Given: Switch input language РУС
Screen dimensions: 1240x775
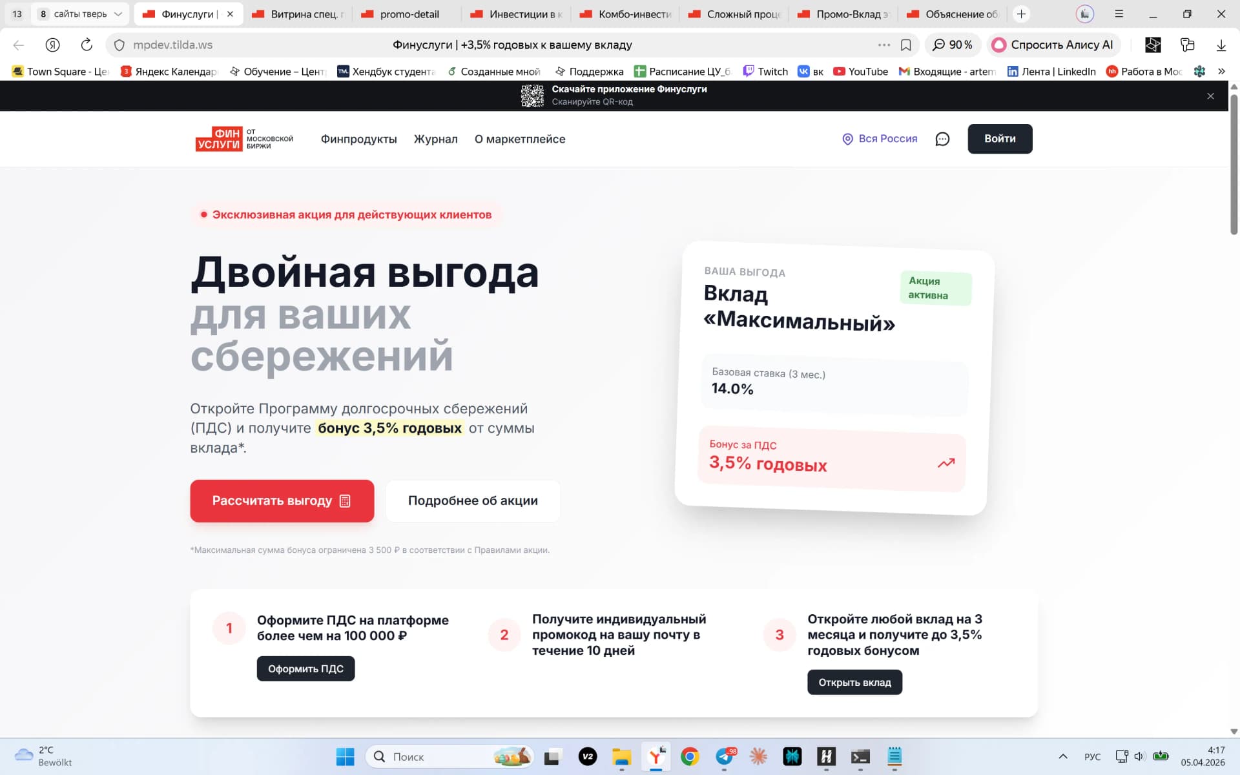Looking at the screenshot, I should coord(1092,756).
